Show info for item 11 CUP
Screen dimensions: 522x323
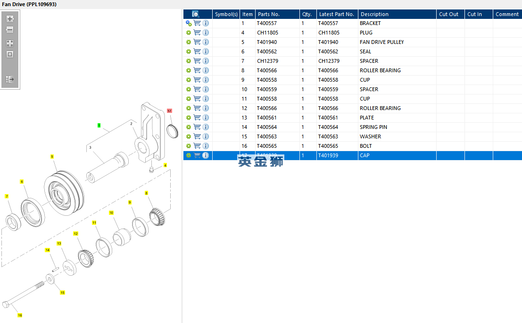206,99
